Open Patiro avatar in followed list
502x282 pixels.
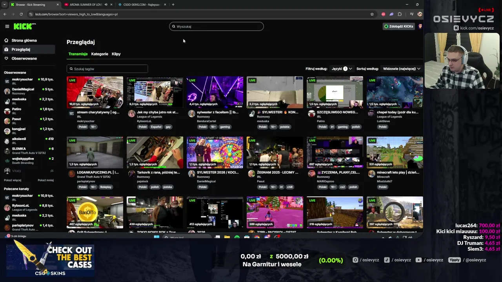pyautogui.click(x=7, y=111)
